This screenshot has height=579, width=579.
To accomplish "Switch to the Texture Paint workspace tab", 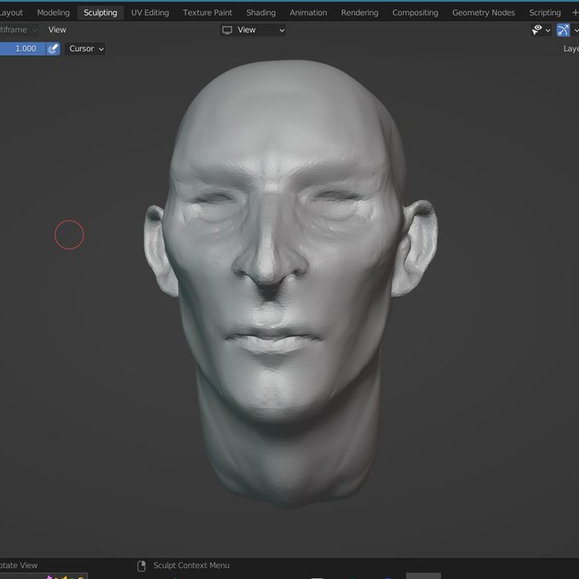I will point(208,13).
